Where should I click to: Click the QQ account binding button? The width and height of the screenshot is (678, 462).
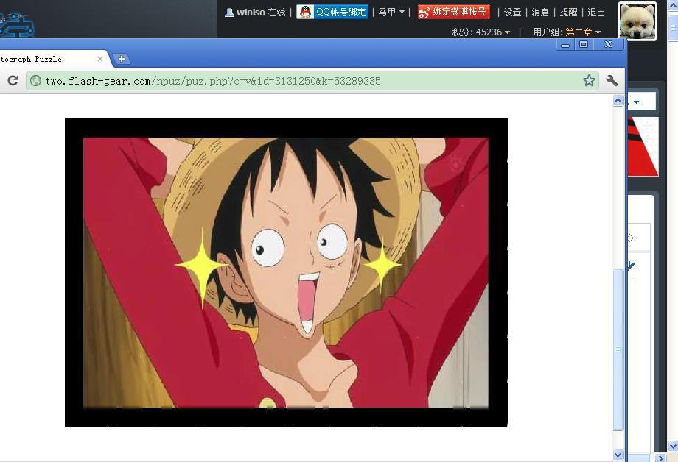(332, 12)
